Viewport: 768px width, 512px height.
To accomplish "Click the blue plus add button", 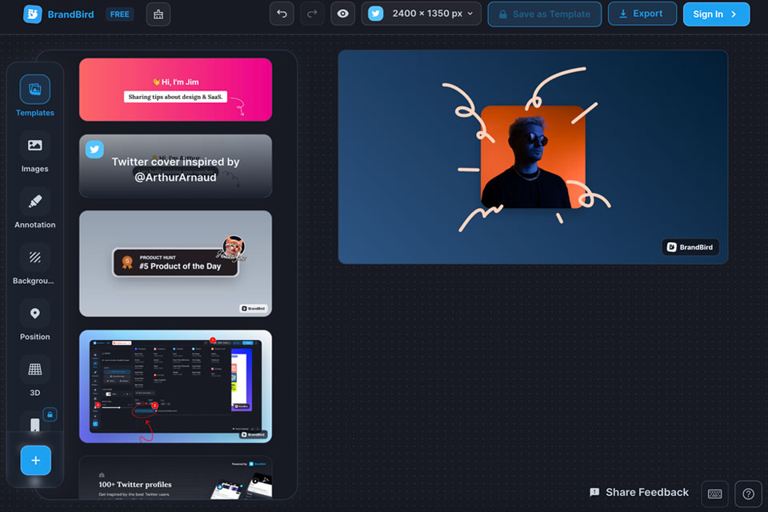I will coord(36,461).
